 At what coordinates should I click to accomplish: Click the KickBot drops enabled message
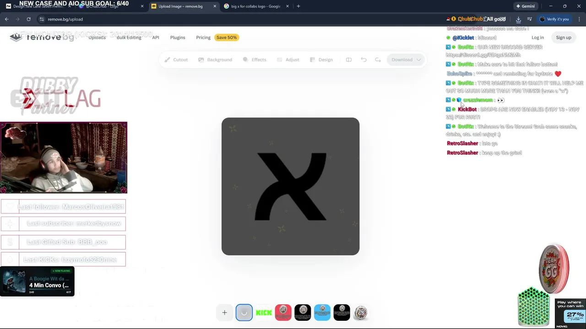click(x=513, y=113)
